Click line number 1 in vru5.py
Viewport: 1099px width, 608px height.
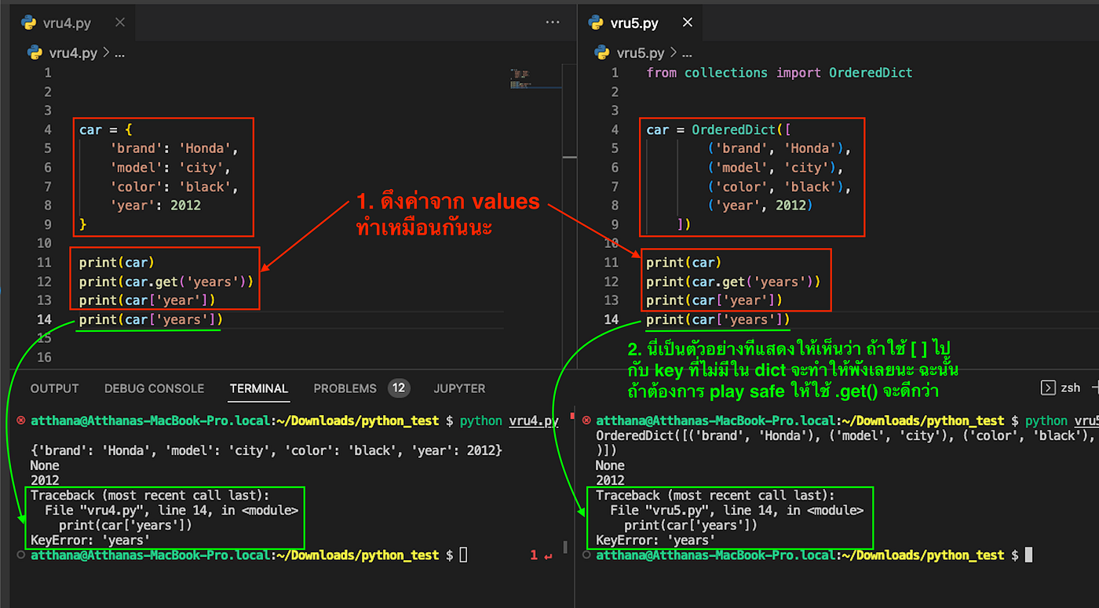(615, 73)
